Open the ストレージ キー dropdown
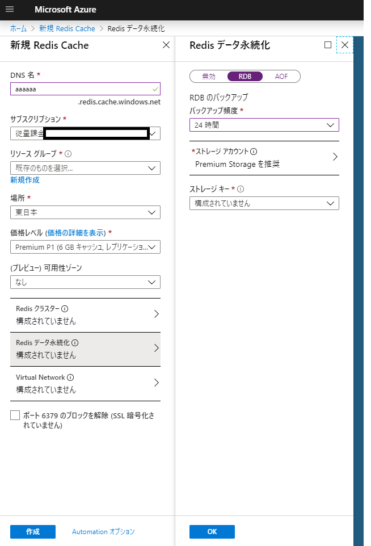The image size is (371, 546). click(x=264, y=203)
